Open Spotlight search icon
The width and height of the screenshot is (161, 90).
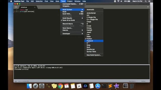(x=146, y=1)
